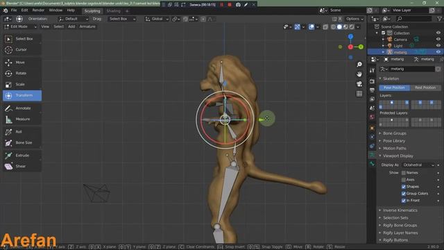Open the viewport Select menu
The image size is (444, 250).
[58, 26]
